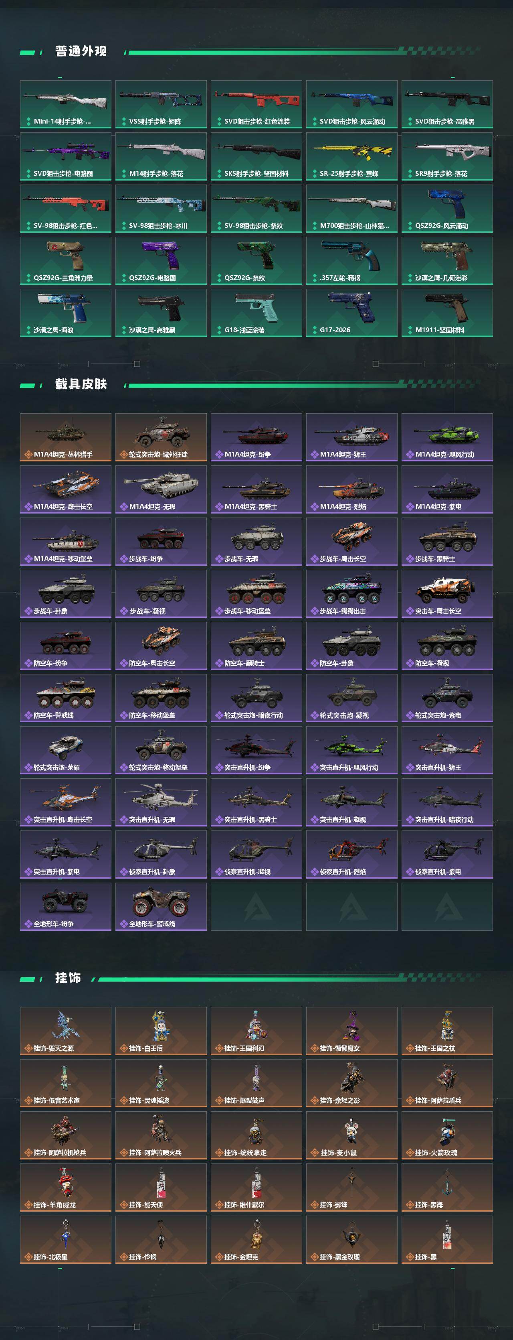Viewport: 513px width, 1340px height.
Task: Click the SR-25射手步枪-黄蜂 weapon skin
Action: (x=352, y=156)
